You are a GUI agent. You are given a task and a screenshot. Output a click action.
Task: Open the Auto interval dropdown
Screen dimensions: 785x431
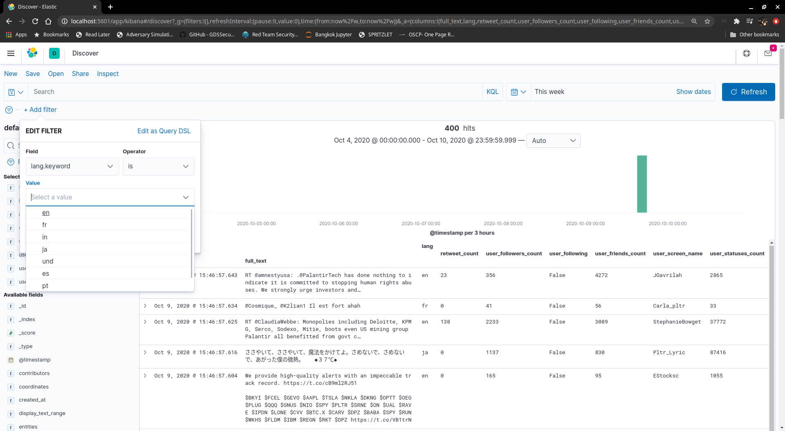coord(553,141)
